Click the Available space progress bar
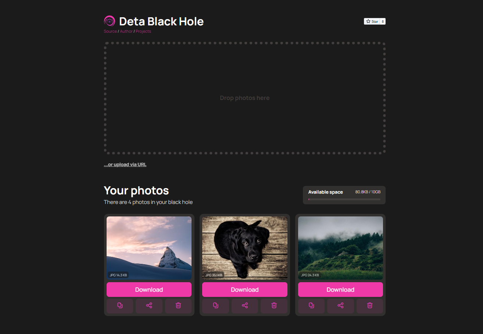Screen dimensions: 483x334 (344, 199)
